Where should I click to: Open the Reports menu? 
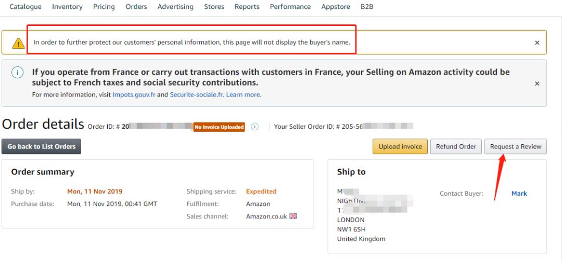pyautogui.click(x=247, y=7)
